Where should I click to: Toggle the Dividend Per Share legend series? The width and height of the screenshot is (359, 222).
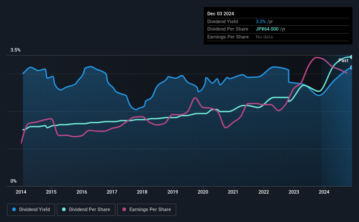[86, 209]
